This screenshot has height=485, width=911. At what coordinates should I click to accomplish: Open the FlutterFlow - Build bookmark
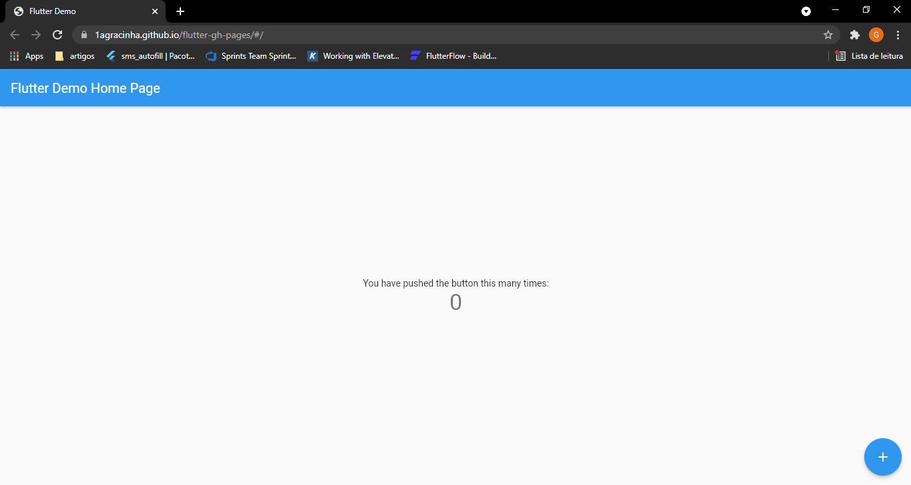[453, 55]
